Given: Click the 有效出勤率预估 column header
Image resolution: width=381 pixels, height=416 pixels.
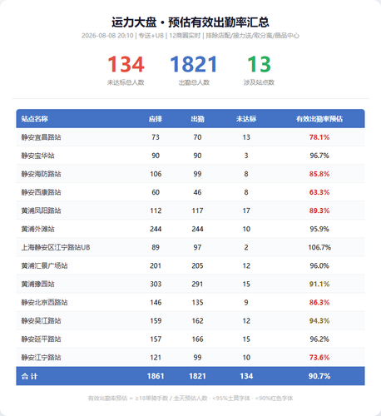Looking at the screenshot, I should click(x=319, y=119).
